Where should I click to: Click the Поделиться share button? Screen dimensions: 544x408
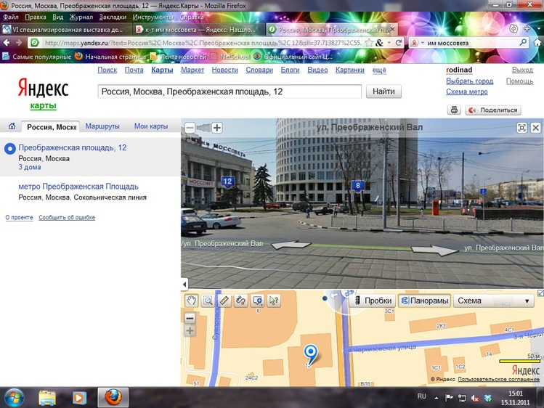pos(493,110)
